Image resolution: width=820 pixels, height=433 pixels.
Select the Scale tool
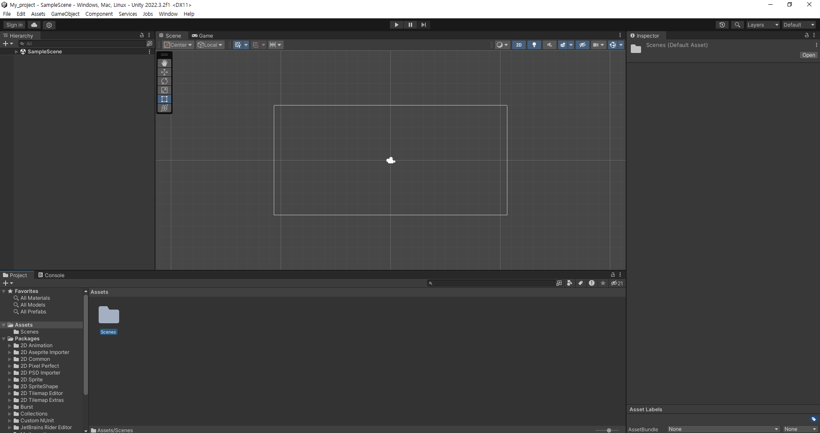click(164, 90)
